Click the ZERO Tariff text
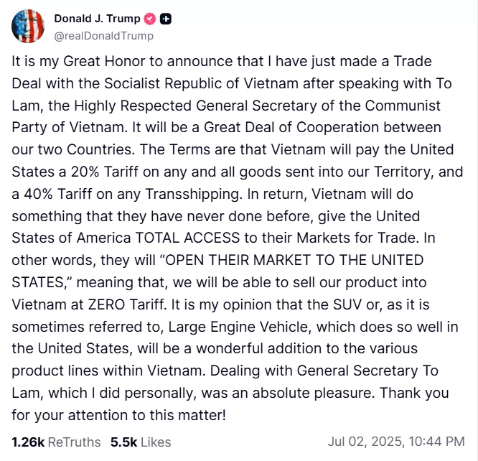 click(x=126, y=304)
